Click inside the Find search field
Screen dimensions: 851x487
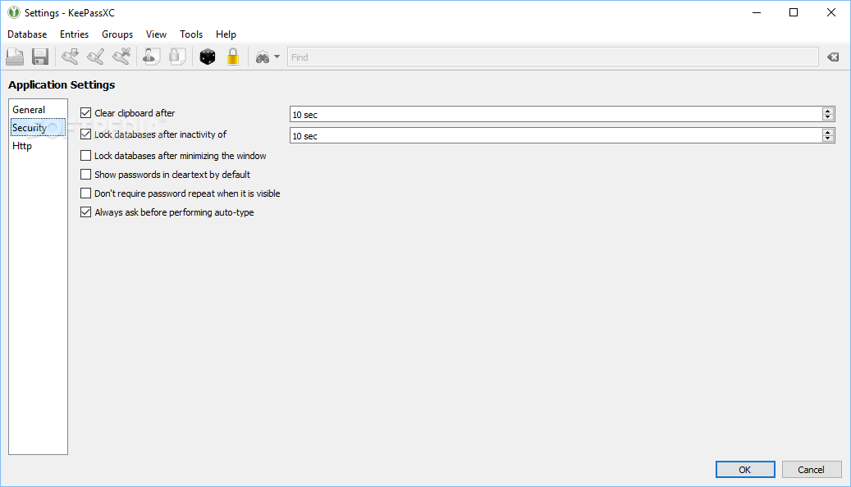pos(552,57)
